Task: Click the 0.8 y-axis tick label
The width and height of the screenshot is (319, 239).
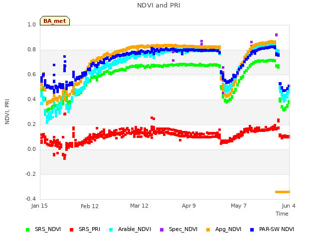Action: [31, 50]
